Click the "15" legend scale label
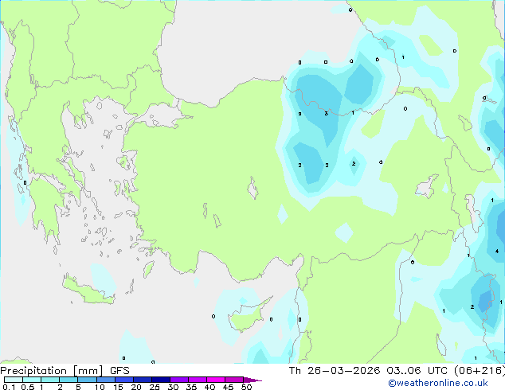The image size is (505, 390). [x=118, y=387]
